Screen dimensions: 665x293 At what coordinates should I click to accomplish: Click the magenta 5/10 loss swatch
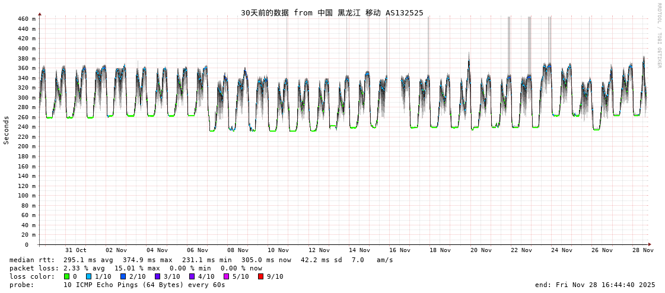[227, 276]
